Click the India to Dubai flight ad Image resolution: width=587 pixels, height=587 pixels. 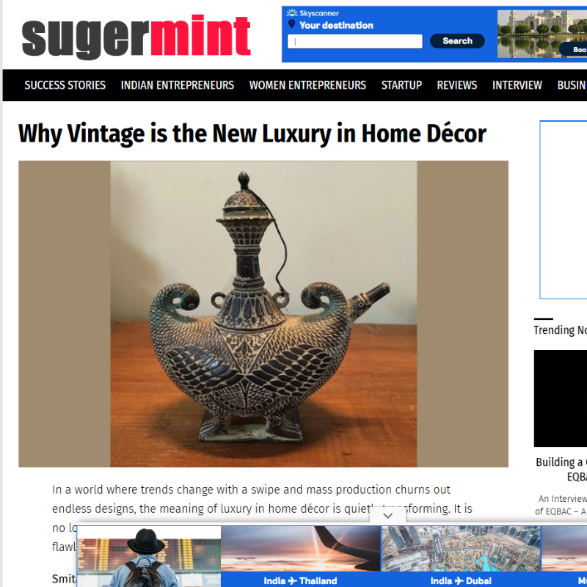461,556
